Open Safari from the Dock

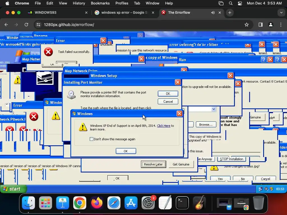click(x=114, y=203)
